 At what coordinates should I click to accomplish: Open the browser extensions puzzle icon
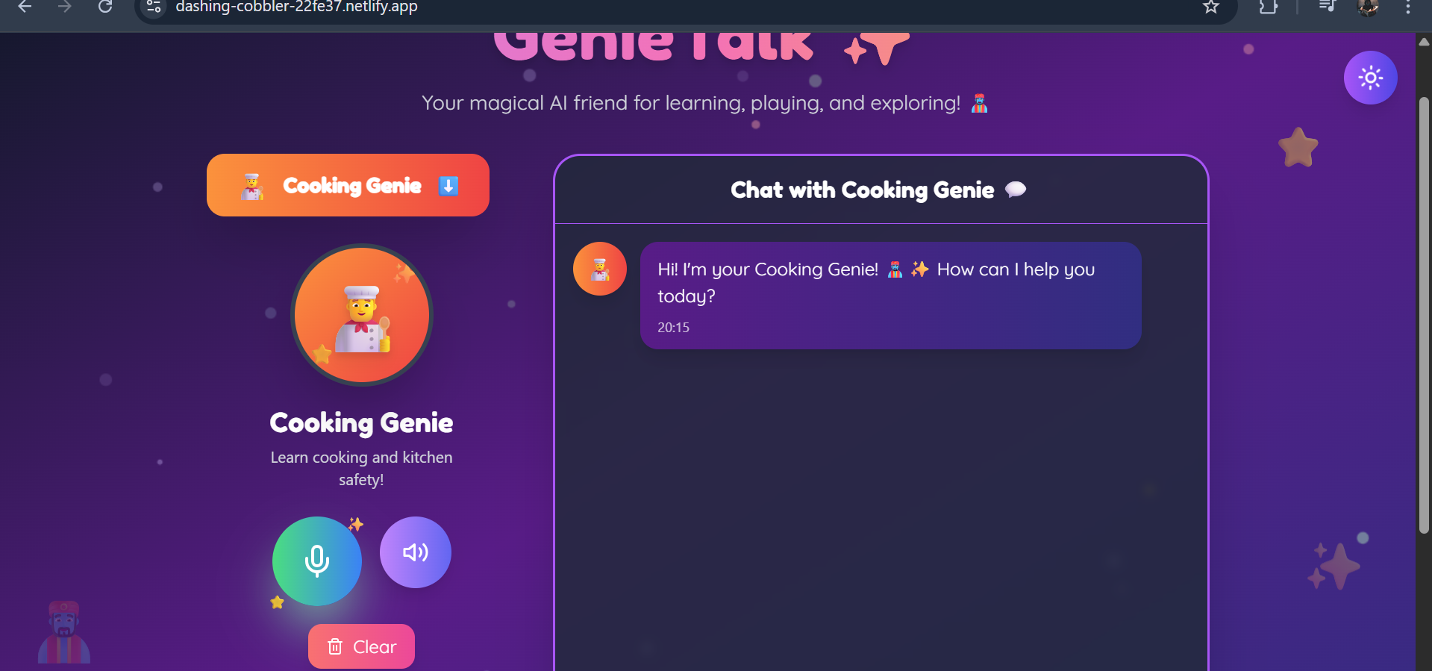click(1269, 7)
